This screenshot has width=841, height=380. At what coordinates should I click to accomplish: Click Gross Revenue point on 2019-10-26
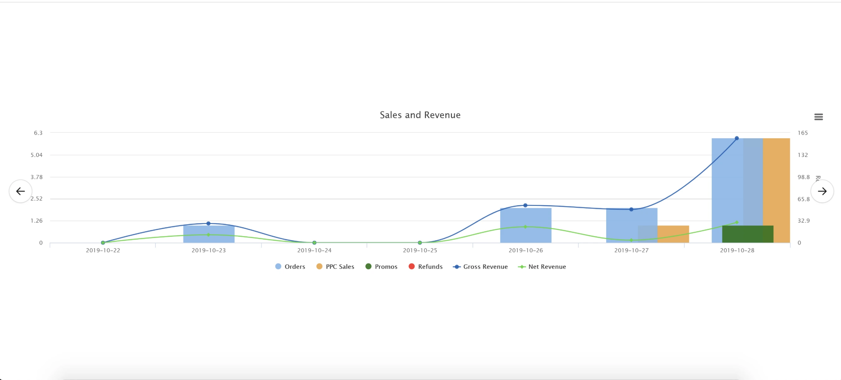point(525,205)
